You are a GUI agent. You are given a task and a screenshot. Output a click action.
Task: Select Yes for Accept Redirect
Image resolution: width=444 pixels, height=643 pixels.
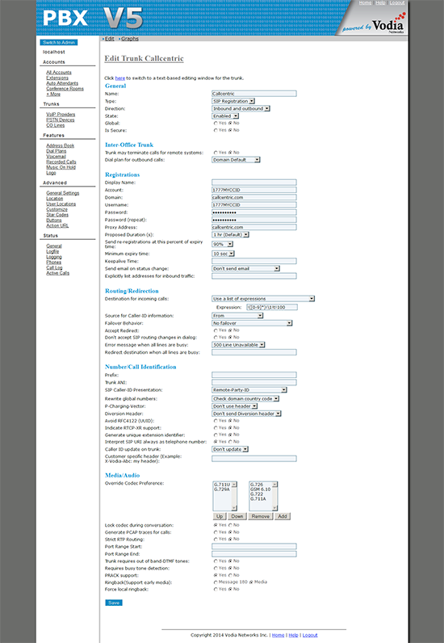(216, 330)
